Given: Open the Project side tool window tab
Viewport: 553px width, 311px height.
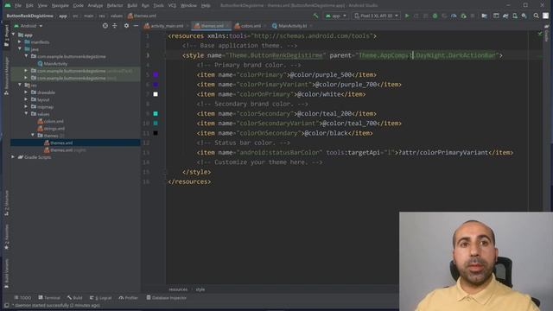Looking at the screenshot, I should tap(6, 35).
